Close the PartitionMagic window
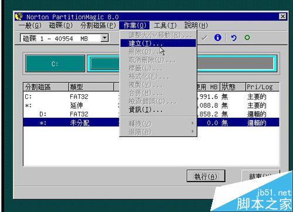293x212 pixels. (x=282, y=16)
